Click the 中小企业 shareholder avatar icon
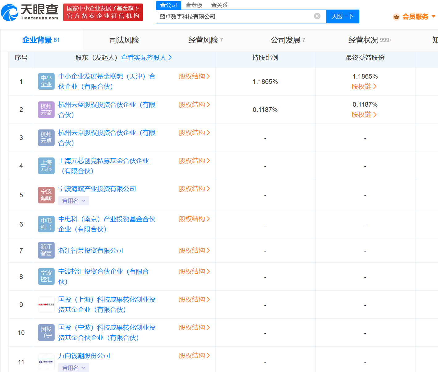438x372 pixels. coord(46,81)
